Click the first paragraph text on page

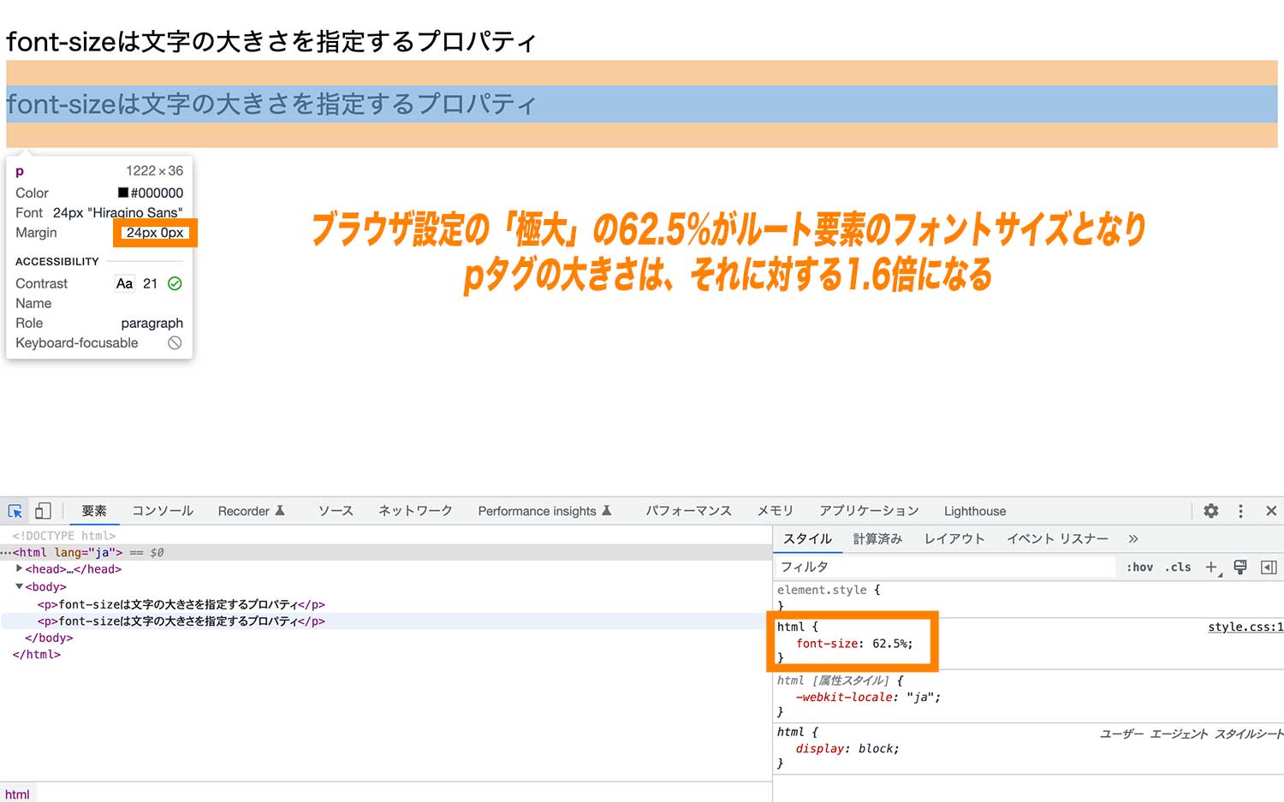pos(271,41)
